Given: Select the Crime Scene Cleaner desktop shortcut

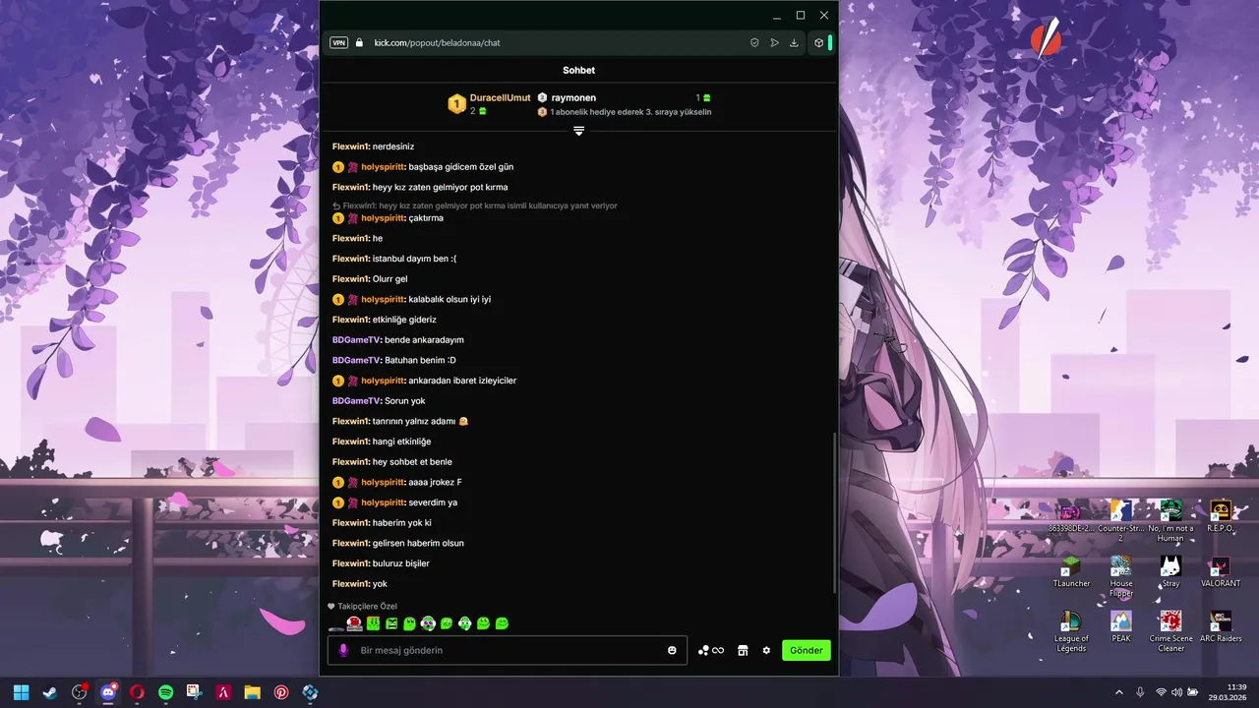Looking at the screenshot, I should pos(1170,631).
